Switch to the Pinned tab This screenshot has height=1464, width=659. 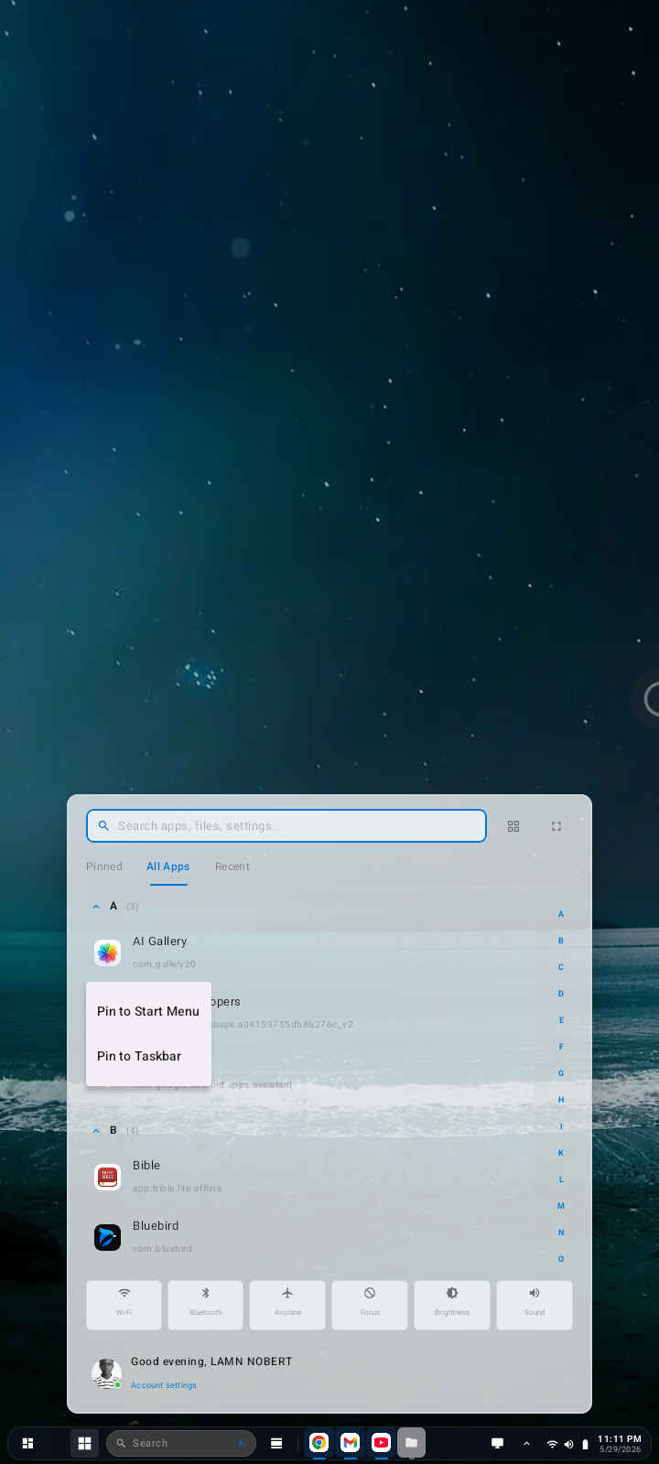click(104, 867)
